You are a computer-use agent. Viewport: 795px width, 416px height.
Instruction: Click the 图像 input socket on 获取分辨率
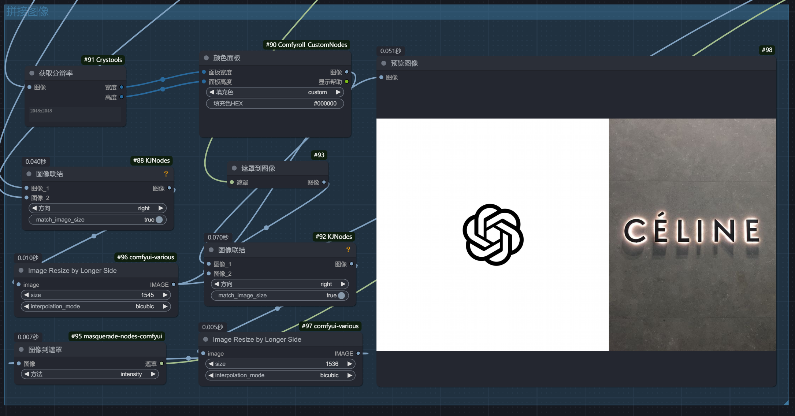click(x=29, y=87)
